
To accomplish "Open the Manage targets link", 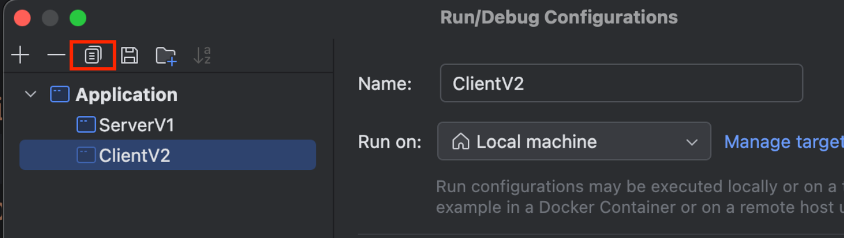I will 783,142.
